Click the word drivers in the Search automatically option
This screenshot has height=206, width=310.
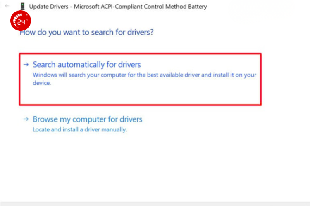[x=129, y=65]
